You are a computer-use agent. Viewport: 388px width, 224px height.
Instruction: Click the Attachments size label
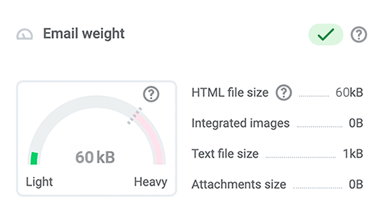point(239,184)
